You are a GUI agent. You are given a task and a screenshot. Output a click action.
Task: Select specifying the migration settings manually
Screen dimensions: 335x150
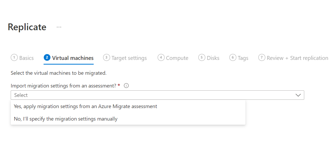[x=65, y=119]
